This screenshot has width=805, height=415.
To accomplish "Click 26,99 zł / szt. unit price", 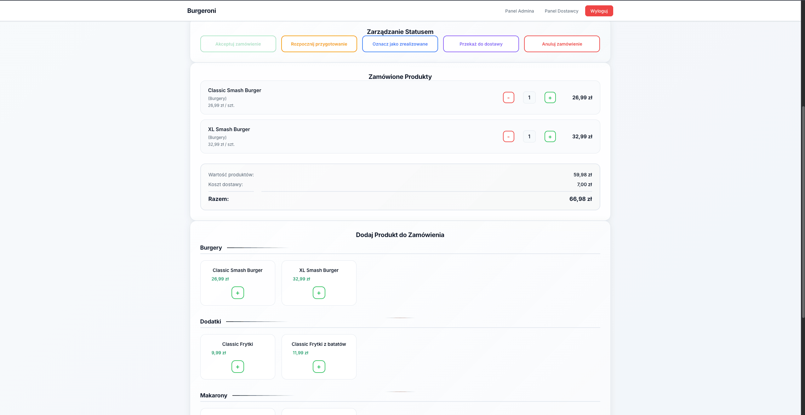I will coord(221,105).
